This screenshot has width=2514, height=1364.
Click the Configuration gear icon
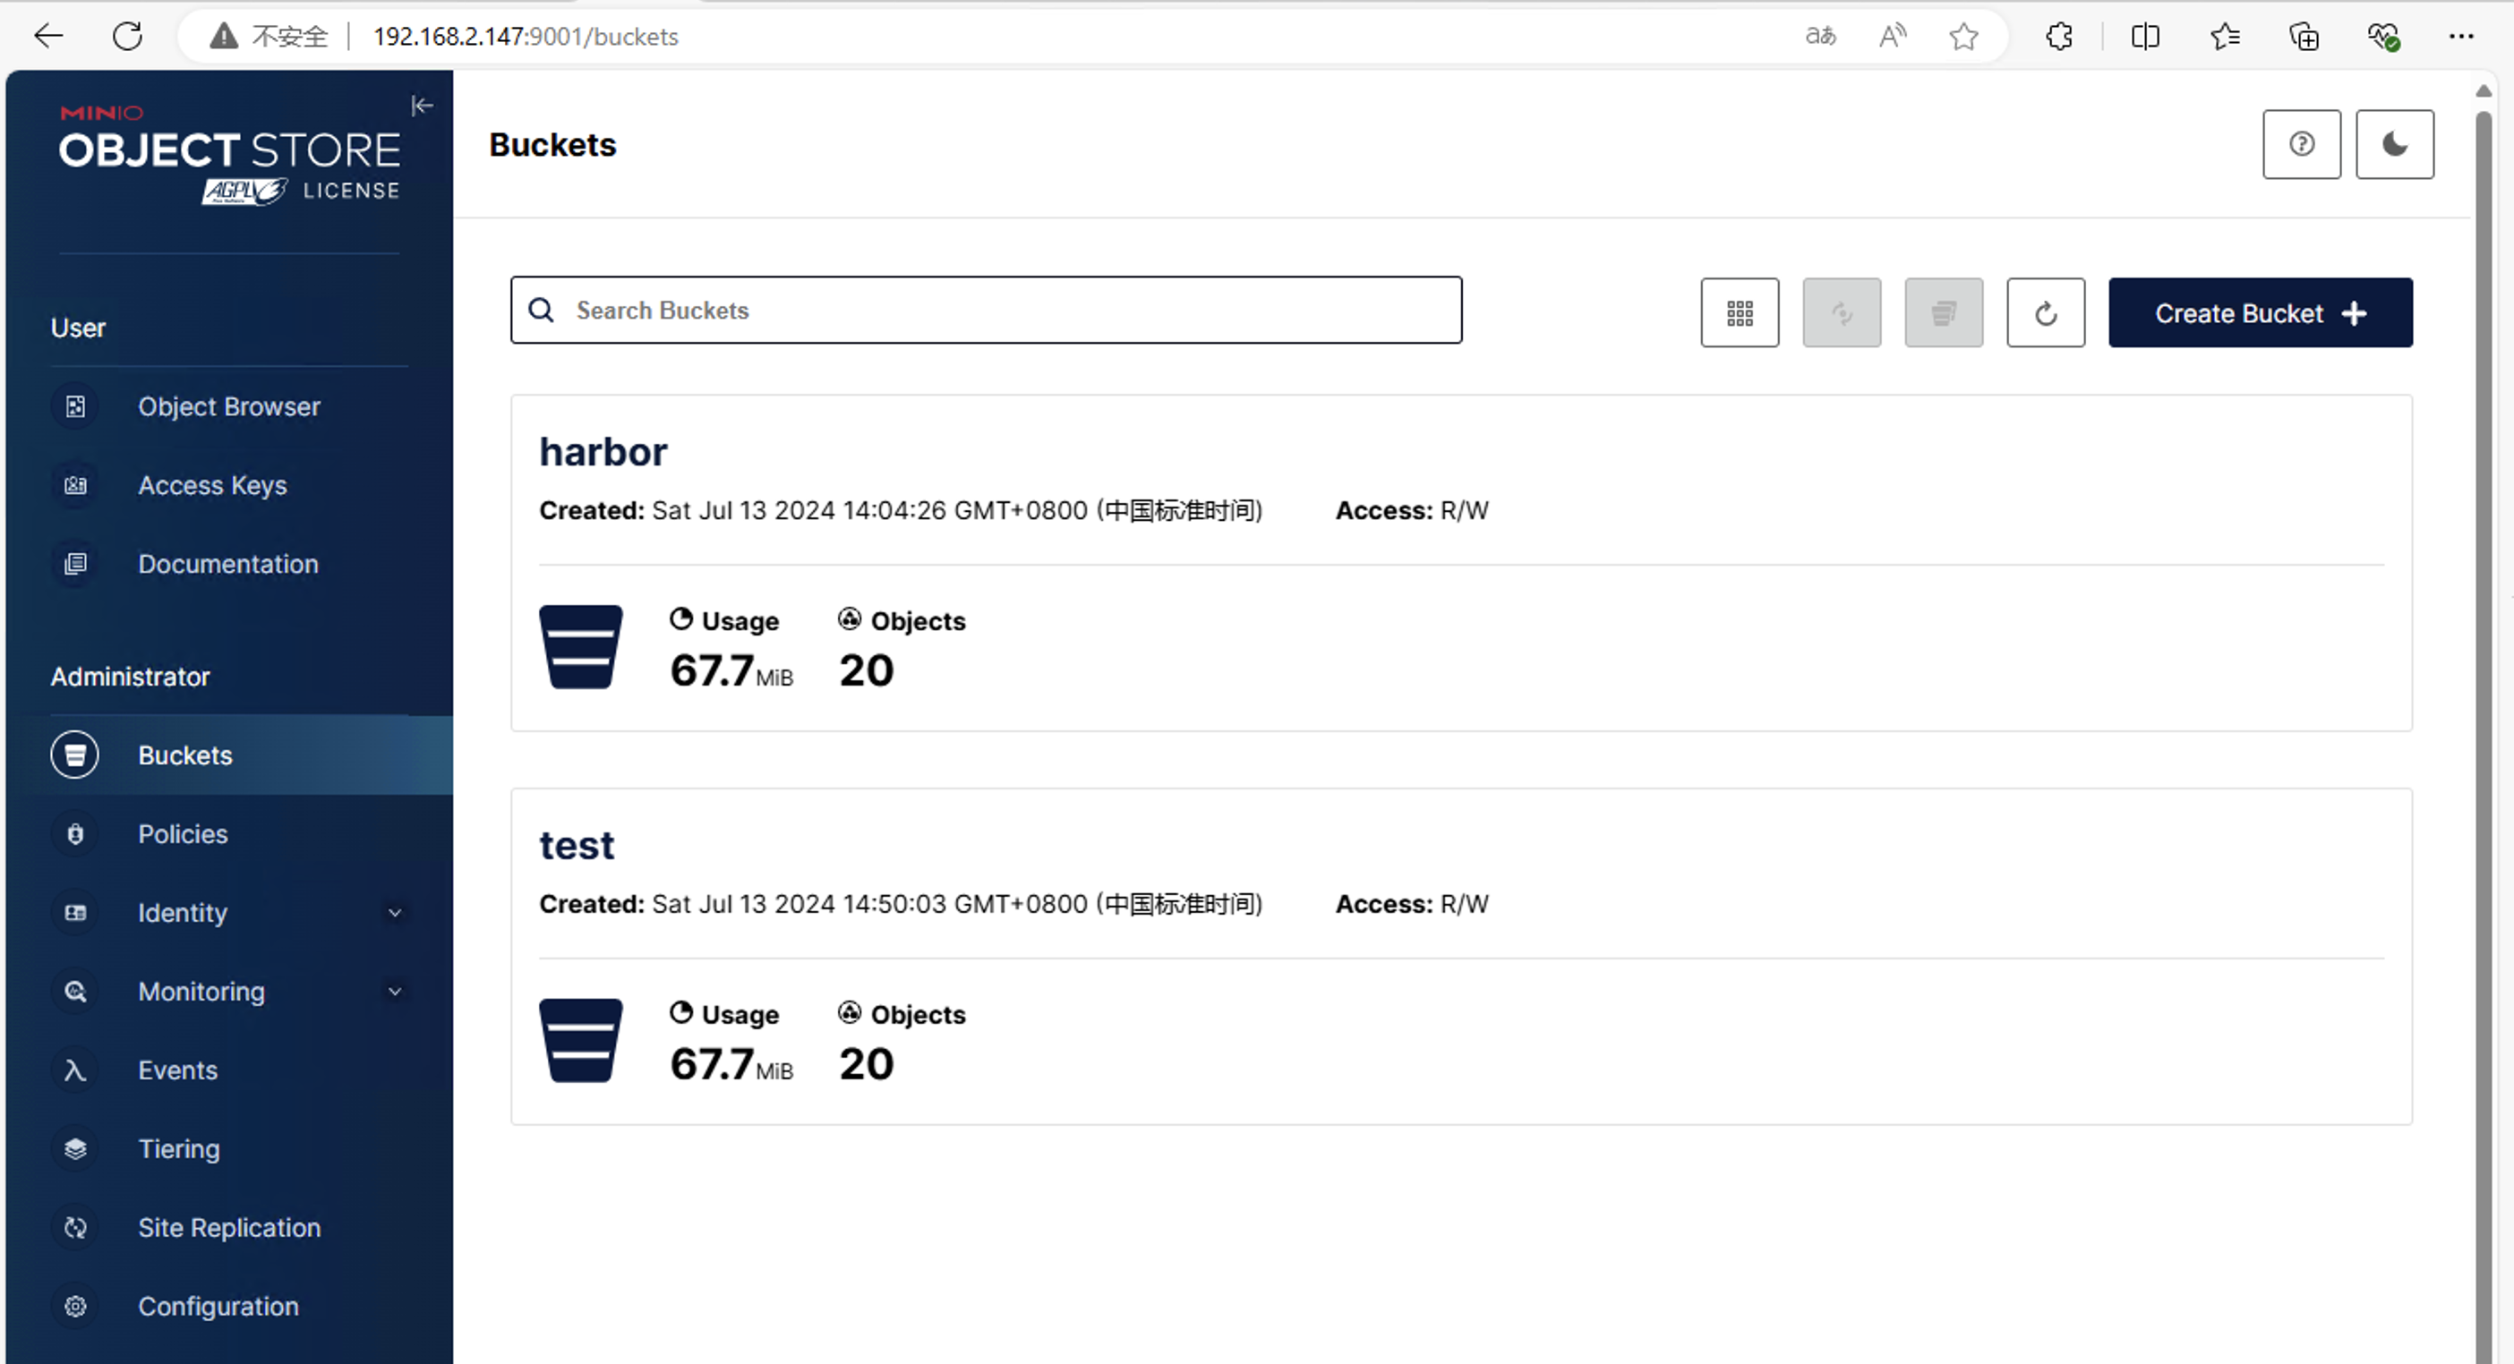(x=75, y=1307)
